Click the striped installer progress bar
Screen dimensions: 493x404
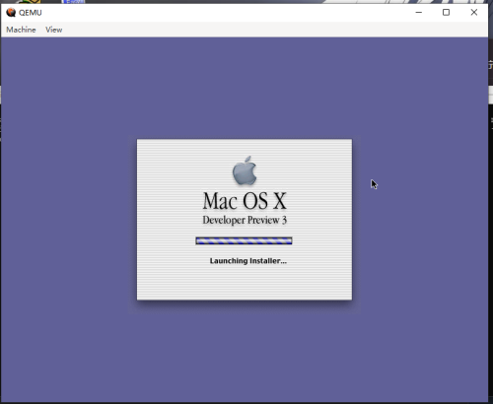coord(244,240)
